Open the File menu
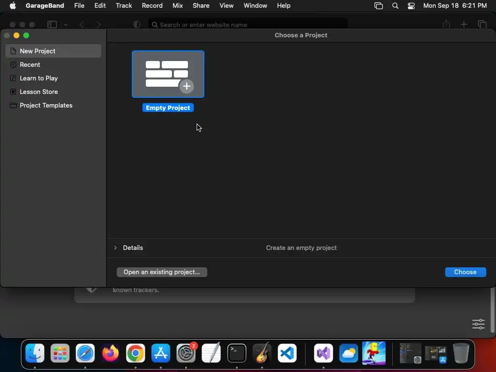Image resolution: width=496 pixels, height=372 pixels. (x=79, y=5)
